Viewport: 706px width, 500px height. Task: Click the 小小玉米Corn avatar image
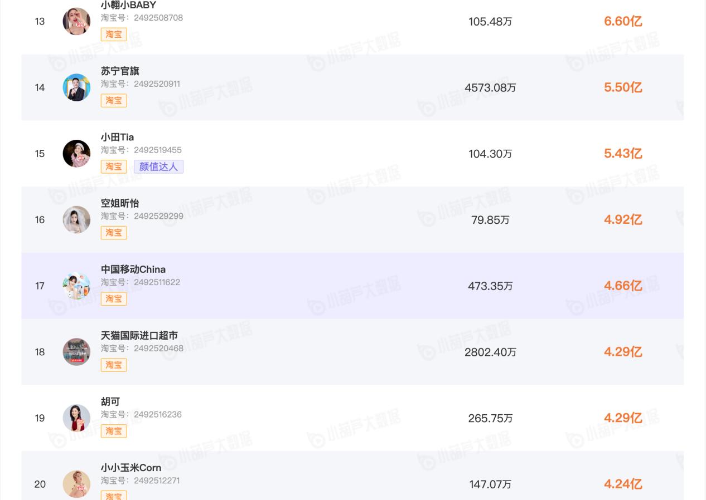click(x=76, y=484)
